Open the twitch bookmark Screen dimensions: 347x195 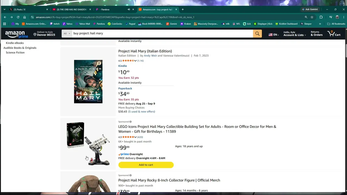pos(55,24)
